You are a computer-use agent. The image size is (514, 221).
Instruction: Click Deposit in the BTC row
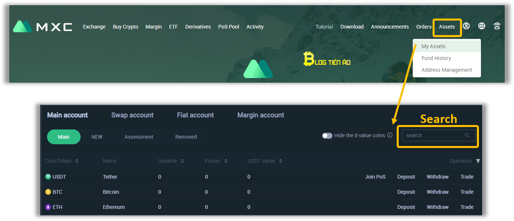point(406,192)
